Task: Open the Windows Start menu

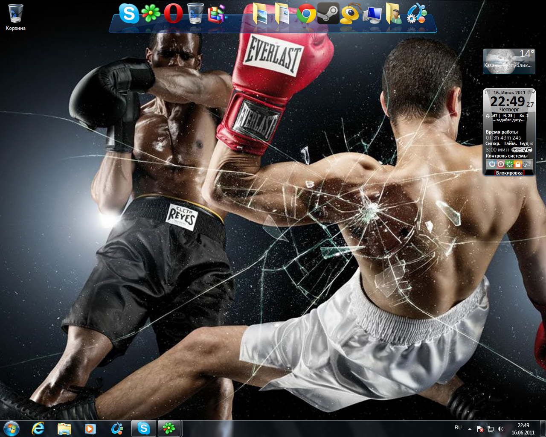Action: pyautogui.click(x=12, y=428)
